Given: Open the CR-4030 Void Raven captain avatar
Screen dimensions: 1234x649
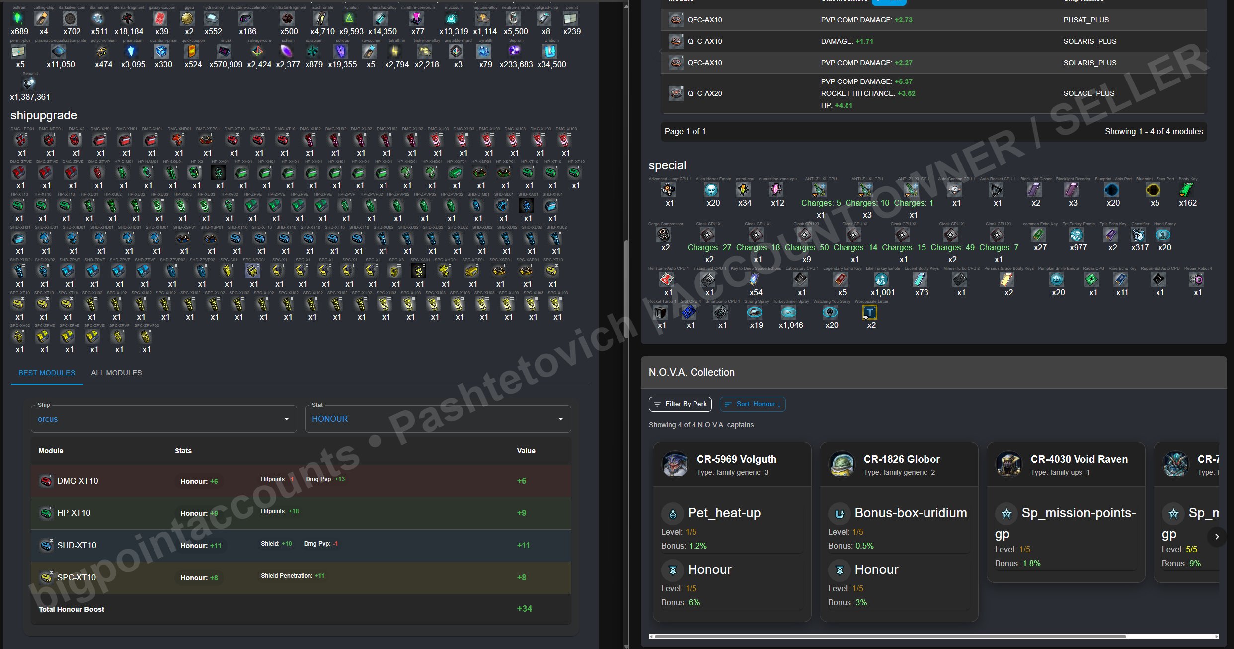Looking at the screenshot, I should tap(1009, 464).
